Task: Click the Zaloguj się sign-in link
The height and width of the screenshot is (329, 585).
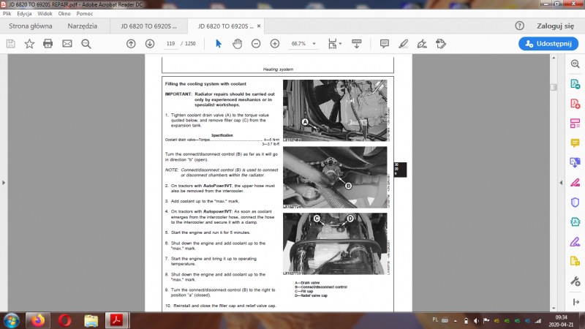Action: (554, 26)
